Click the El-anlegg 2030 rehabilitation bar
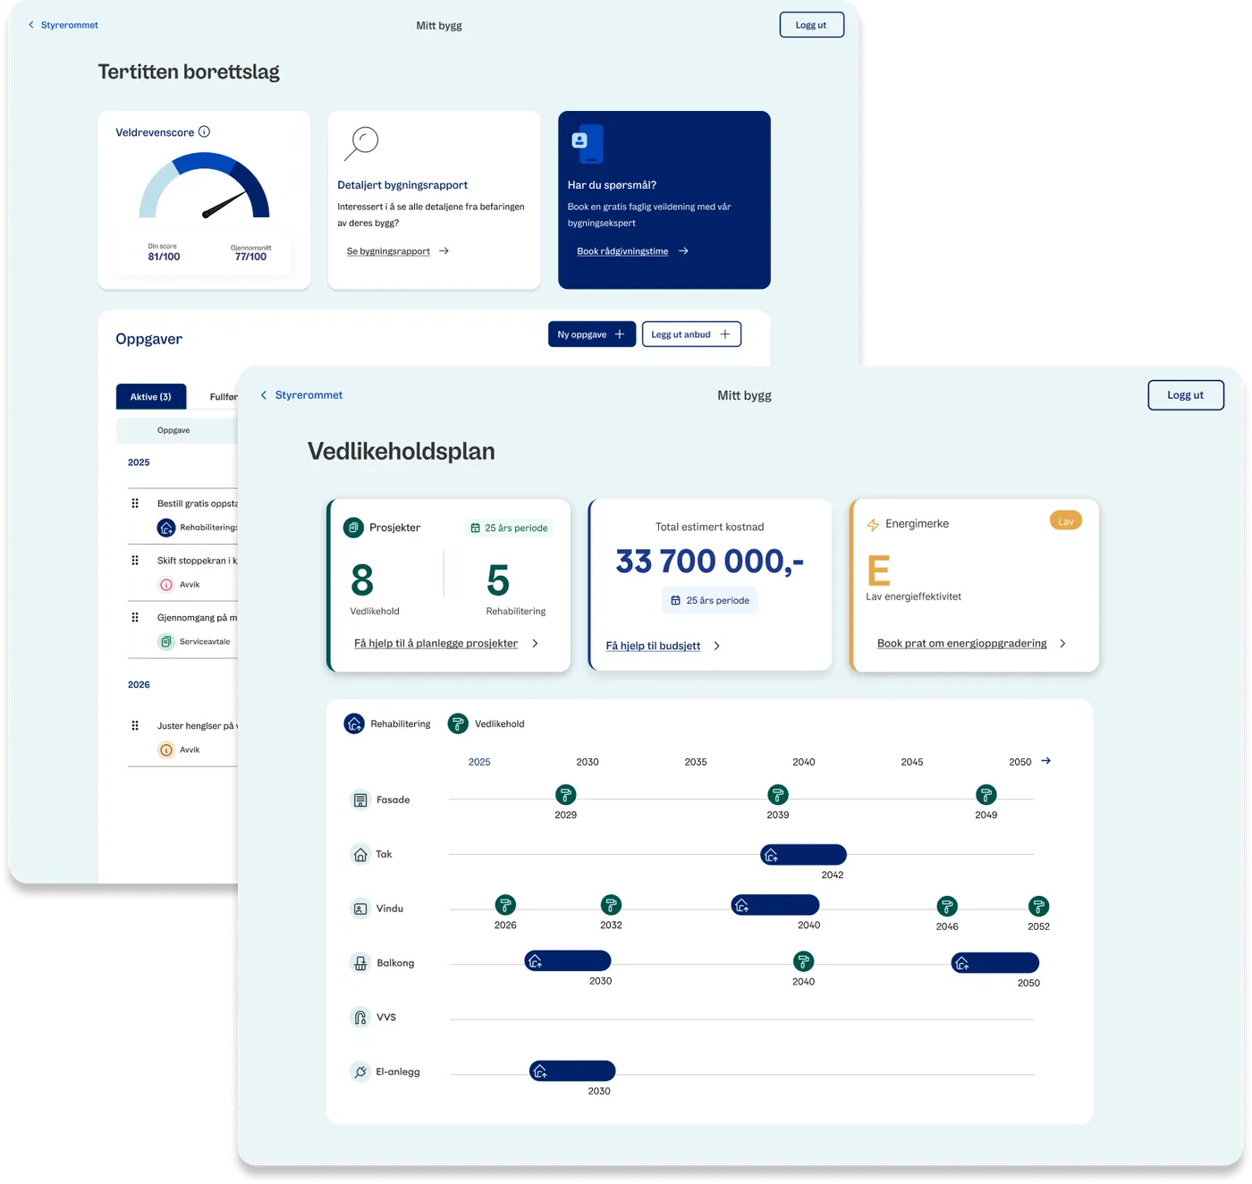Image resolution: width=1252 pixels, height=1184 pixels. (572, 1070)
